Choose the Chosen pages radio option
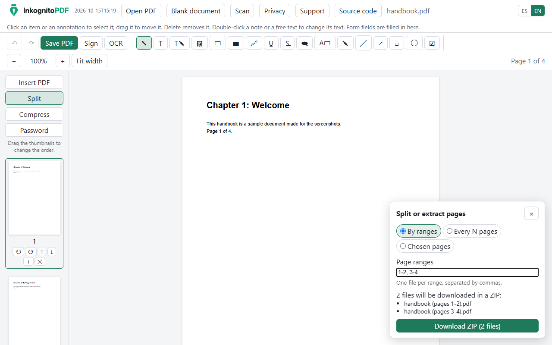The width and height of the screenshot is (552, 345). pyautogui.click(x=425, y=246)
